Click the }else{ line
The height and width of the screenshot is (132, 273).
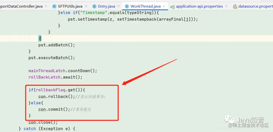click(36, 103)
